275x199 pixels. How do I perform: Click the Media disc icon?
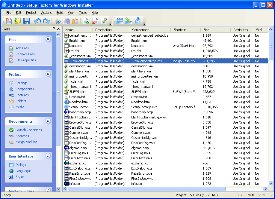[11, 107]
